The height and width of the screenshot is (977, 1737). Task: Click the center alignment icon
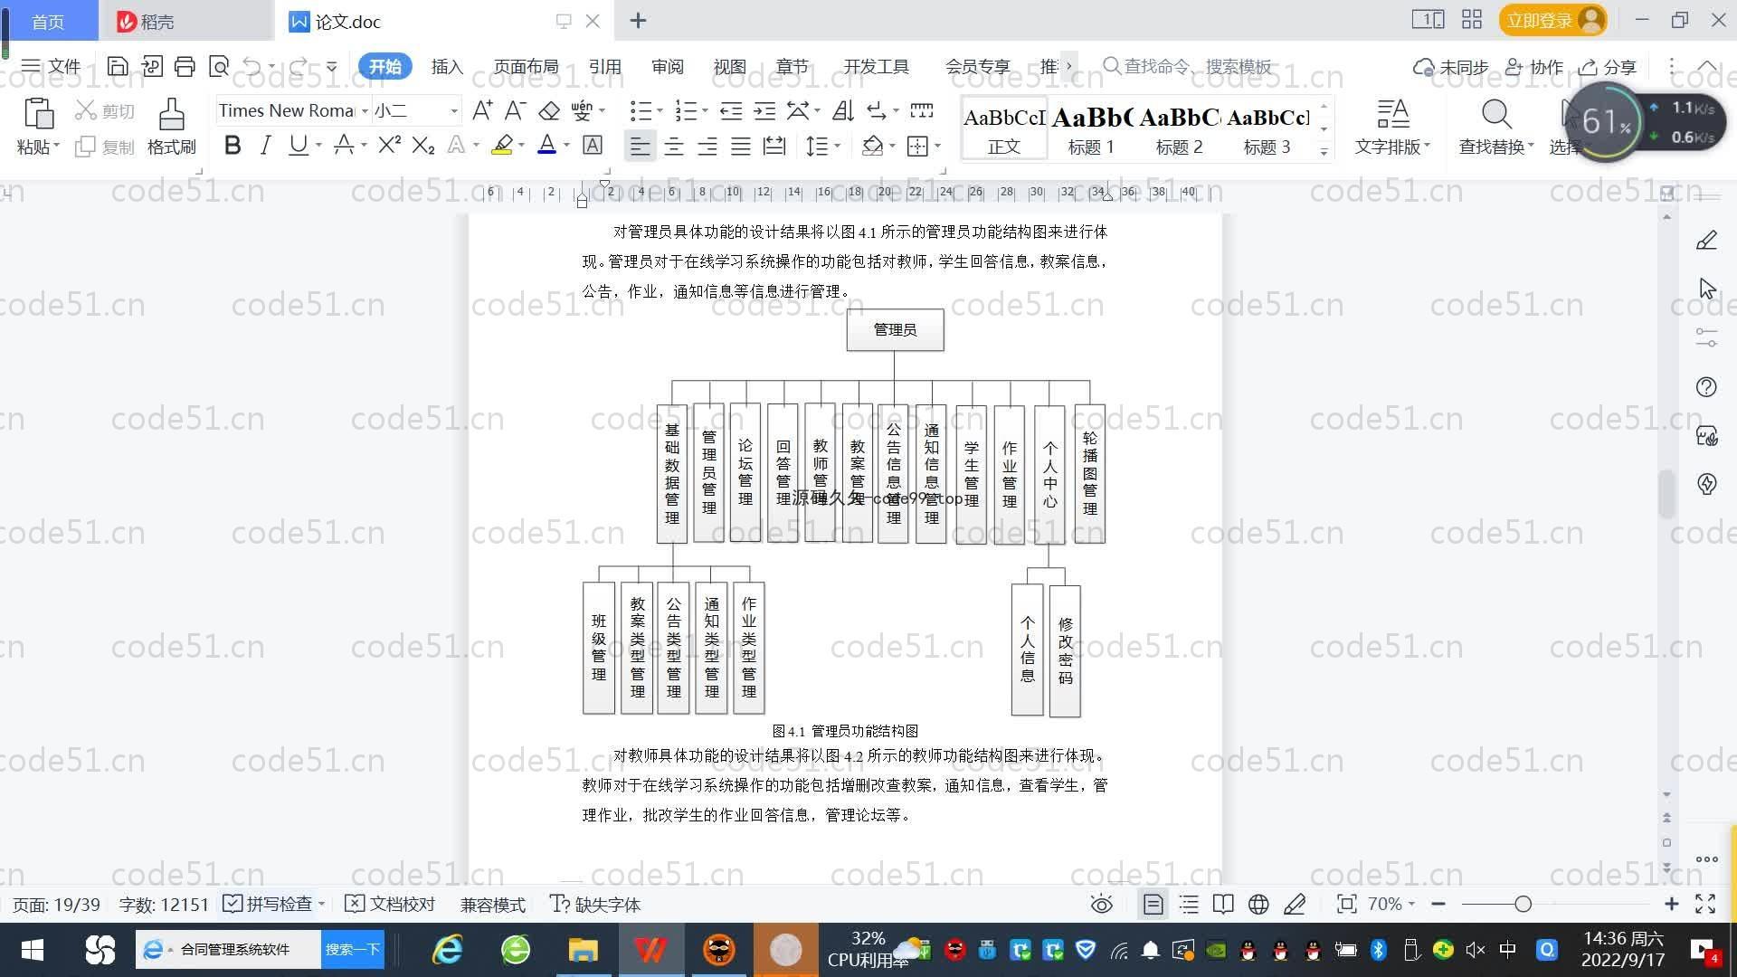coord(674,146)
